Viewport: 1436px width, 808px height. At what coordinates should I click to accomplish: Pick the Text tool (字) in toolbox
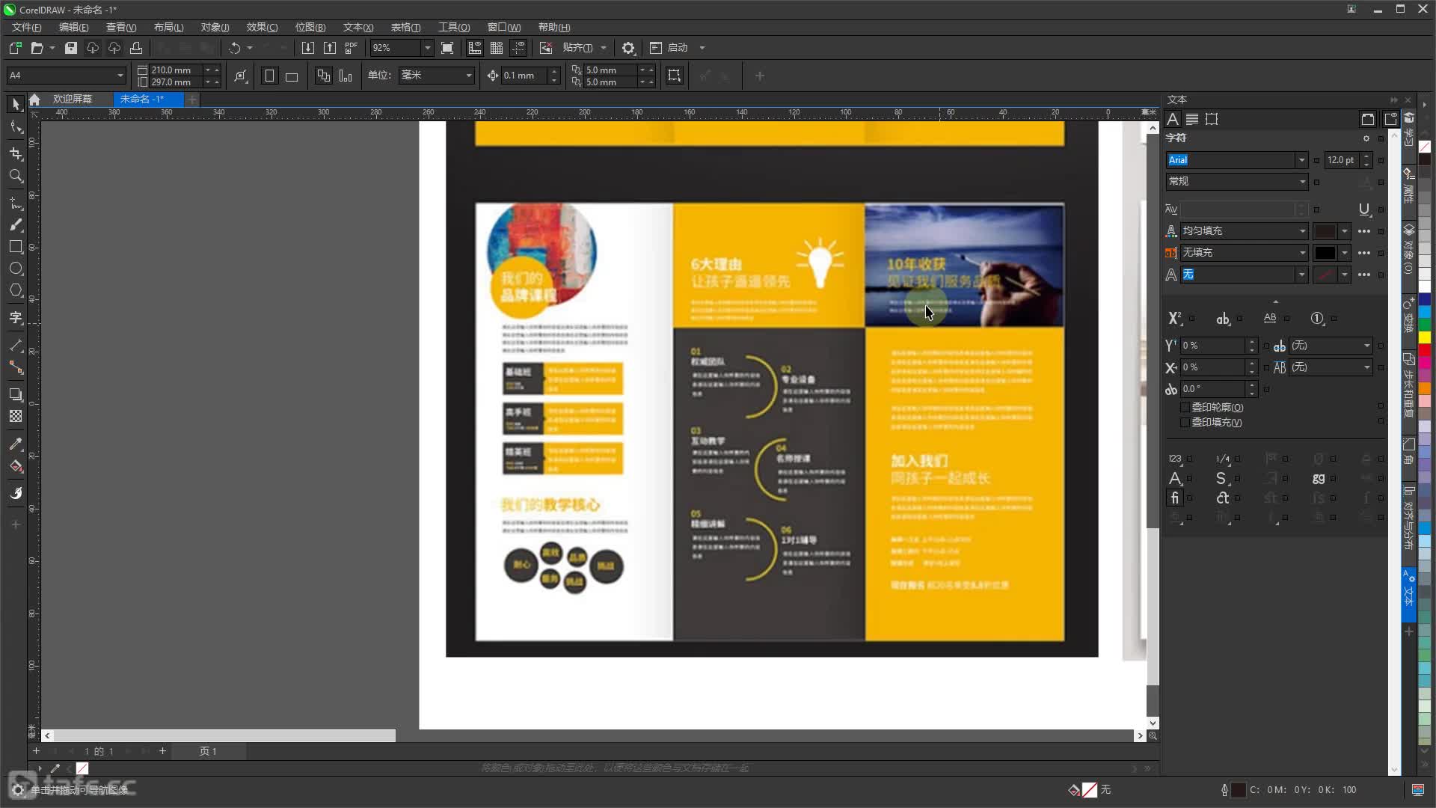[x=16, y=318]
